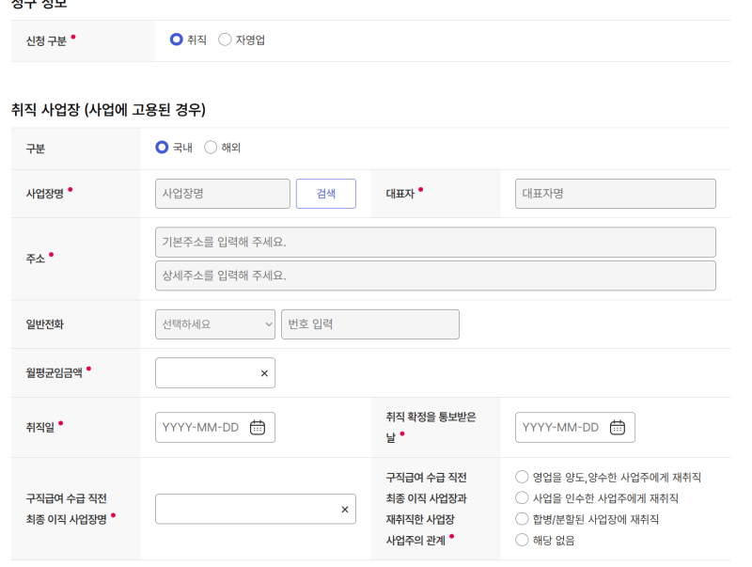Open calendar for 취직 확정을 통보받은 날
The width and height of the screenshot is (752, 567).
(618, 428)
